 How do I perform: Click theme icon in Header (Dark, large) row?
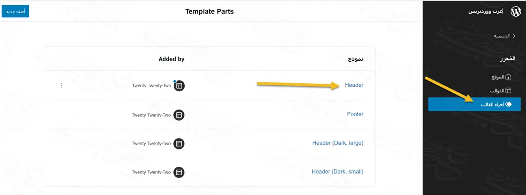179,143
